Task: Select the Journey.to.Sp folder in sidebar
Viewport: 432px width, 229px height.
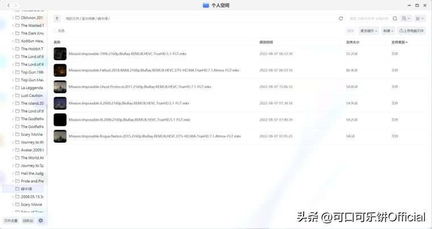Action: (x=32, y=166)
